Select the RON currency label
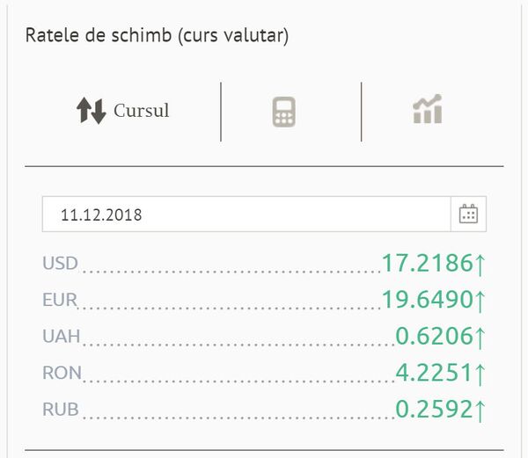The height and width of the screenshot is (458, 528). 62,373
